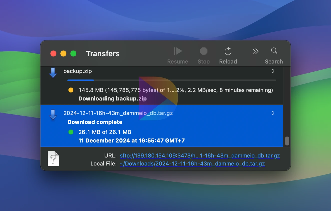
Task: Click the transfers list scrollbar thumb
Action: point(287,141)
